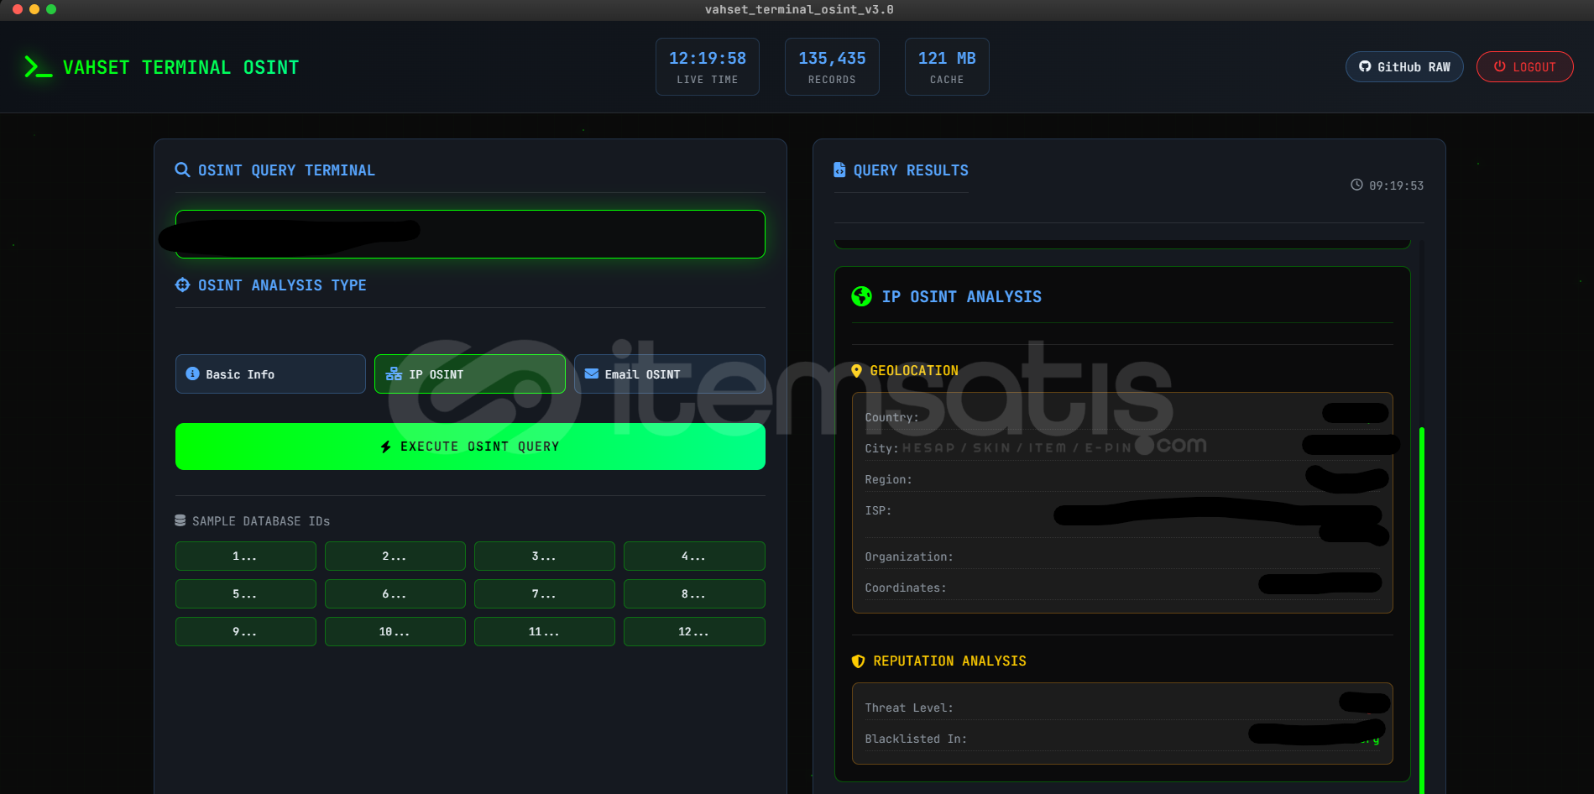This screenshot has height=794, width=1594.
Task: Click the Blacklisted In: label
Action: pyautogui.click(x=916, y=739)
